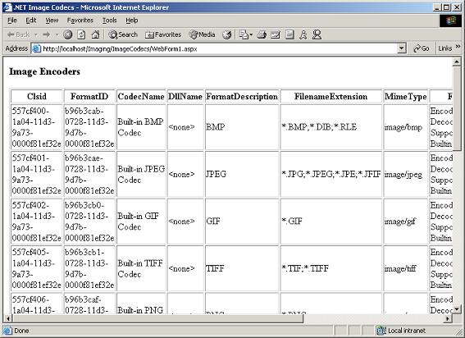Expand the Links bar chevron
465x338 pixels.
coord(458,47)
